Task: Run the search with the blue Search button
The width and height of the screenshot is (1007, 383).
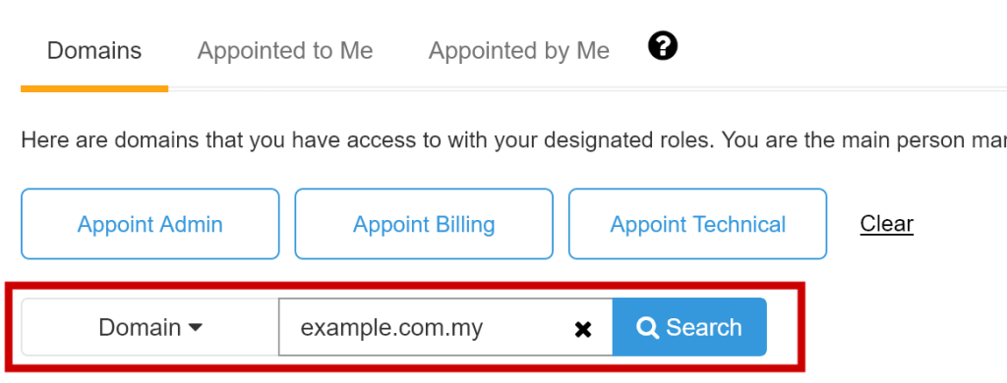Action: [689, 327]
